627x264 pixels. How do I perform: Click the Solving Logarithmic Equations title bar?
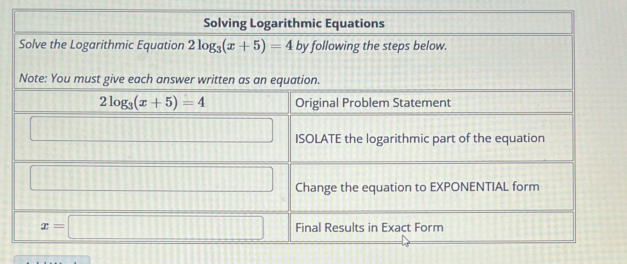pyautogui.click(x=294, y=24)
